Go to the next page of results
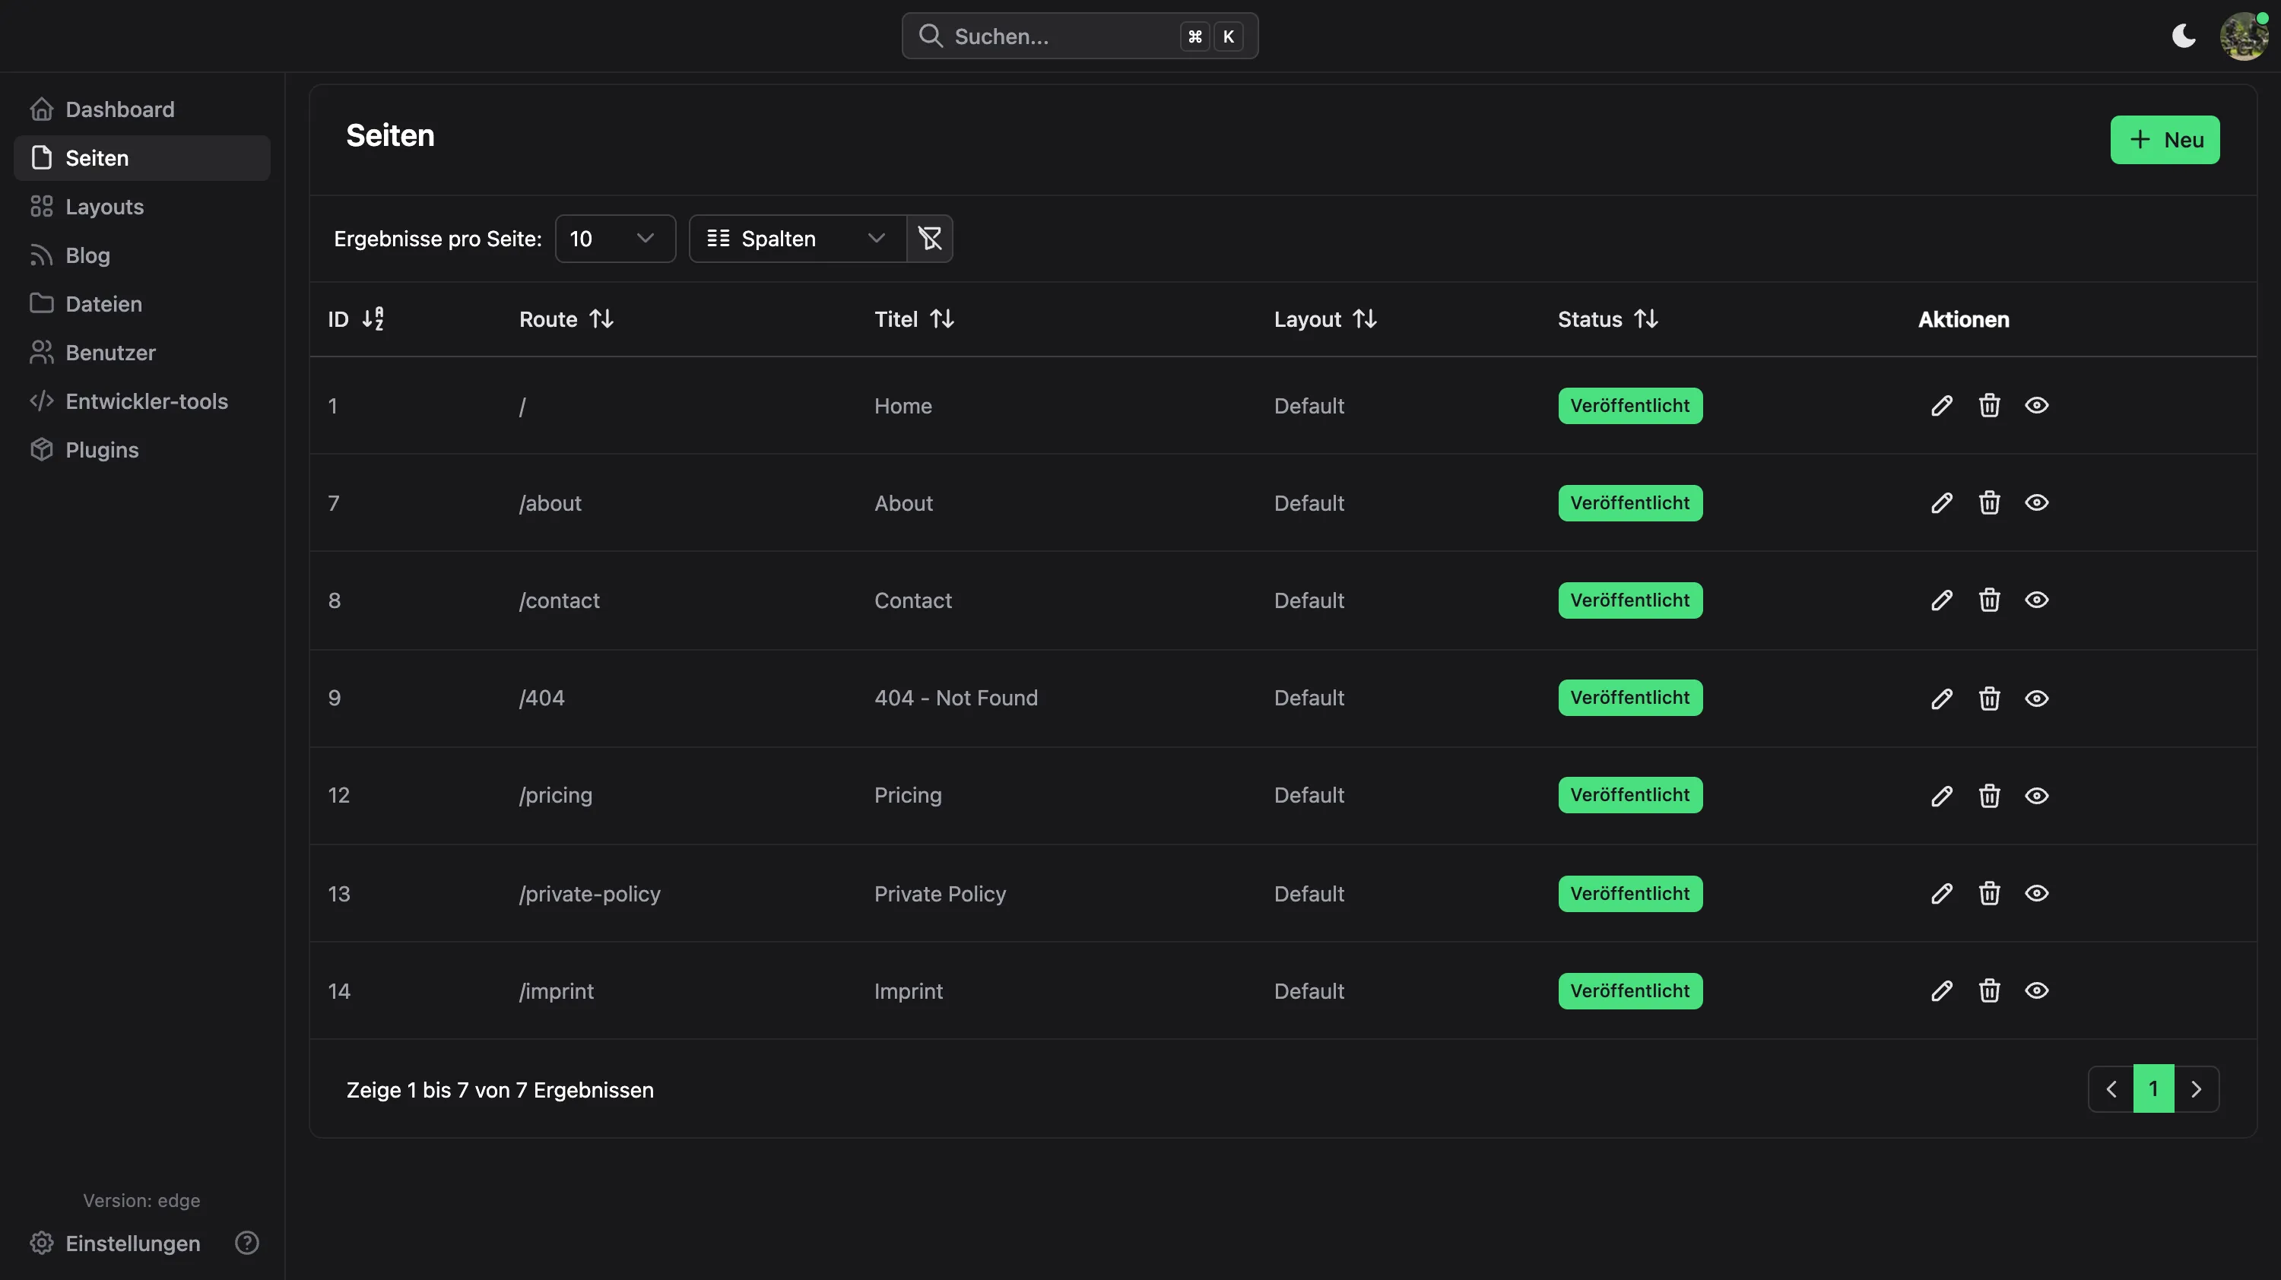 (2197, 1088)
